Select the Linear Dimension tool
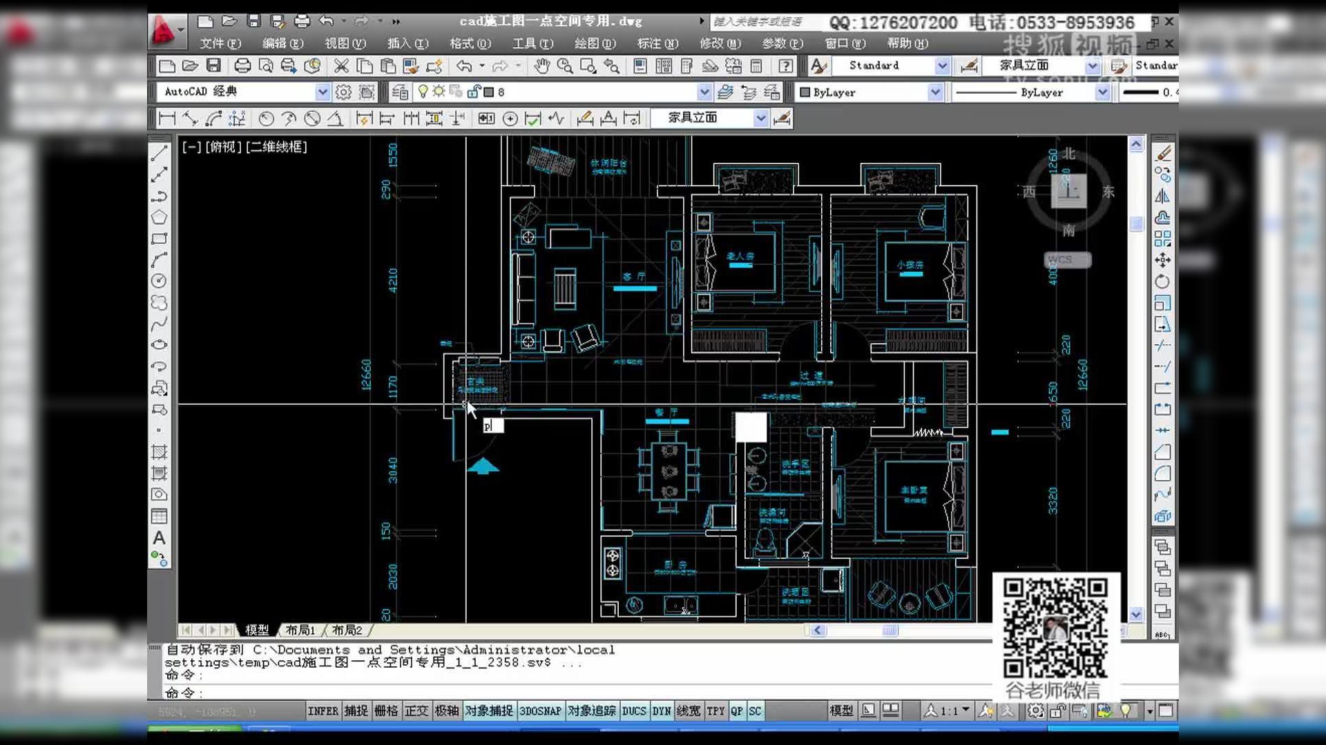 [166, 118]
